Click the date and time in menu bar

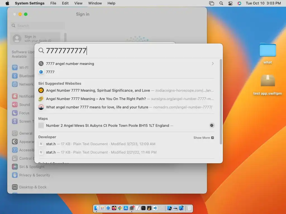(263, 3)
